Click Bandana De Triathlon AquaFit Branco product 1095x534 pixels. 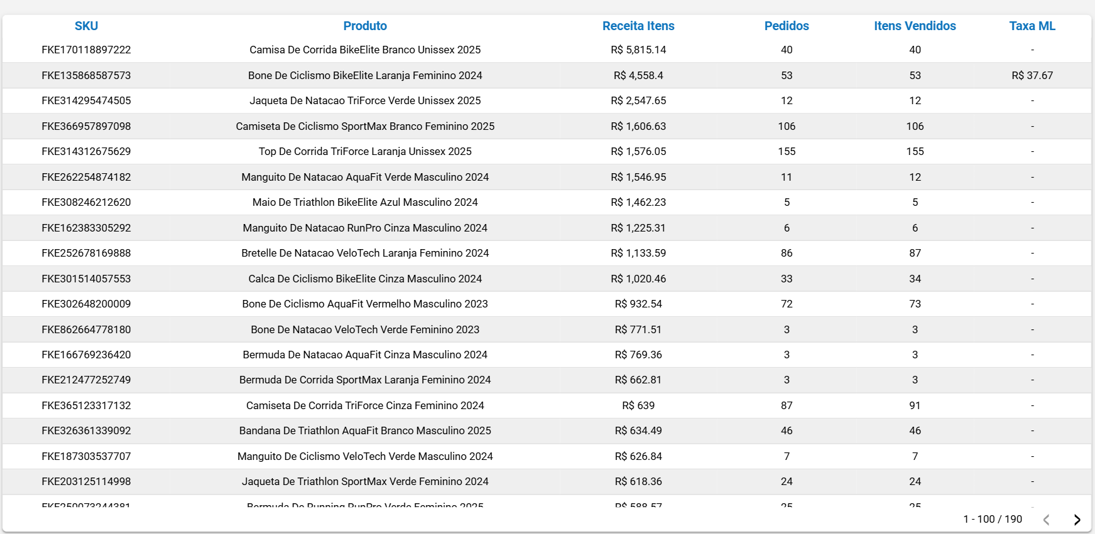[364, 430]
